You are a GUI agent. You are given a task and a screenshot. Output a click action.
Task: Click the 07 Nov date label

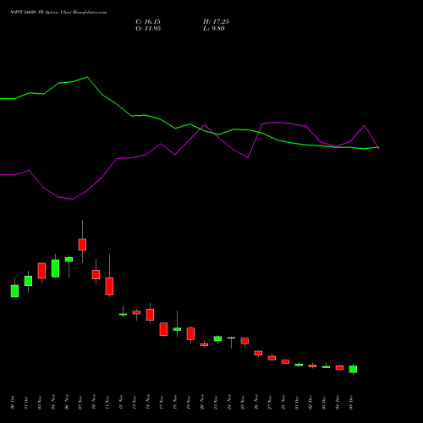click(80, 403)
